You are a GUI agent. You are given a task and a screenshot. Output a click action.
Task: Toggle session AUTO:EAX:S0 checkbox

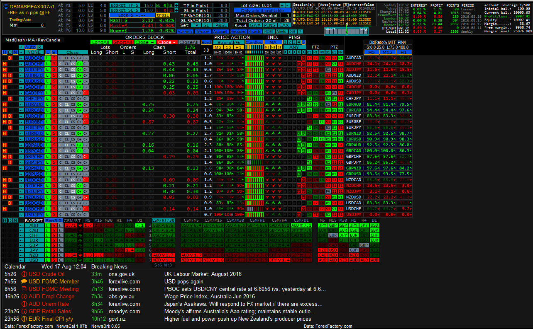tap(295, 8)
